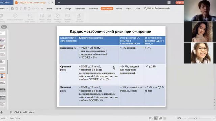
Task: Select the currently highlighted slide thumbnail
Action: [x=3, y=76]
